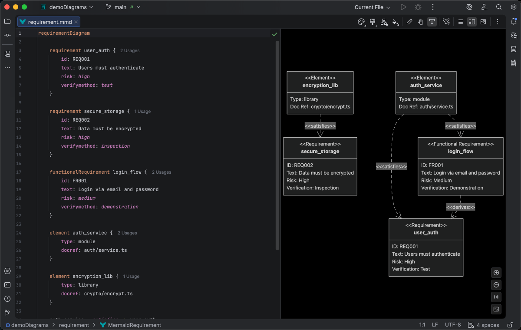This screenshot has height=330, width=521.
Task: Click line 1 requirementDiagram keyword
Action: [64, 33]
